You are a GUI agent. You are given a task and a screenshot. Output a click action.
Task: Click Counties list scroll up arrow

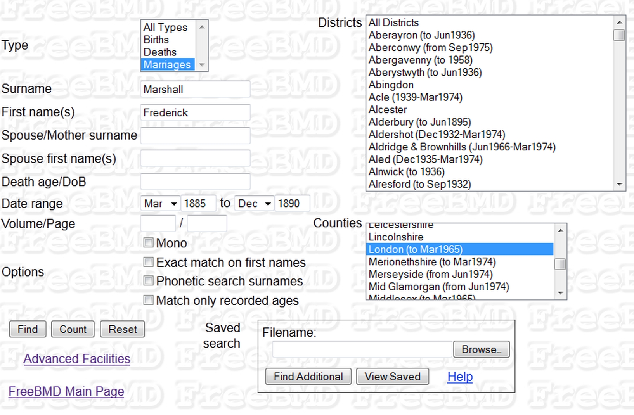tap(560, 230)
